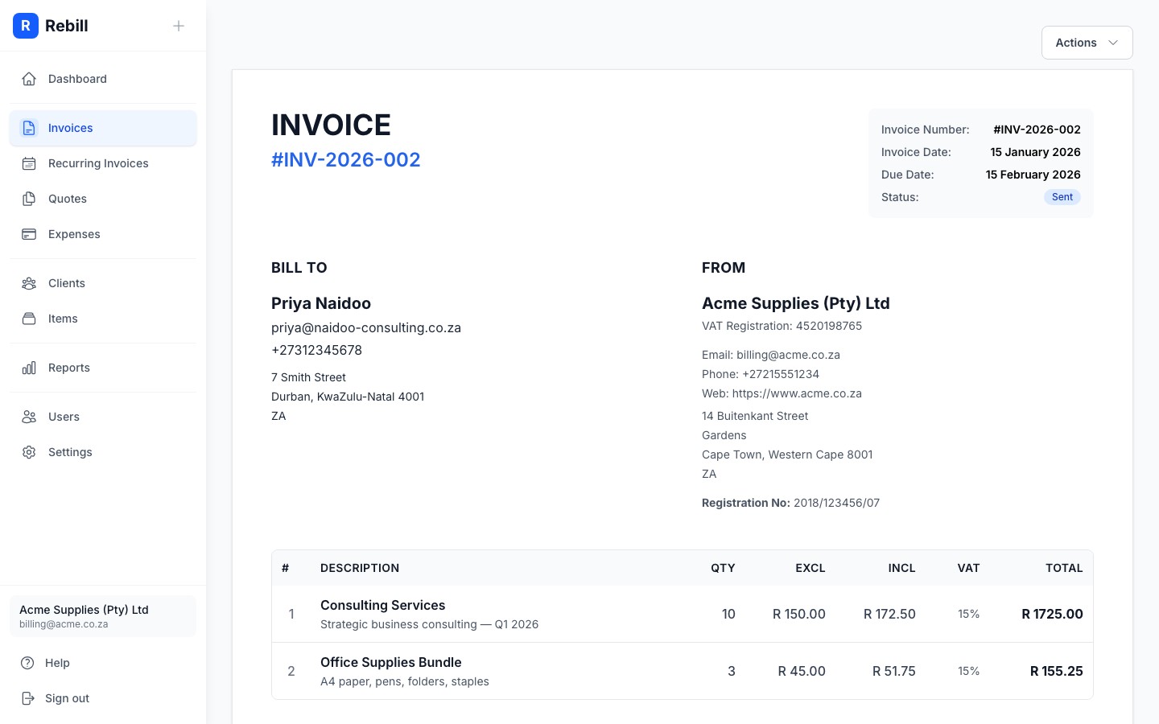Open the Acme Supplies account switcher
Screen dimensions: 1159x724
[103, 616]
